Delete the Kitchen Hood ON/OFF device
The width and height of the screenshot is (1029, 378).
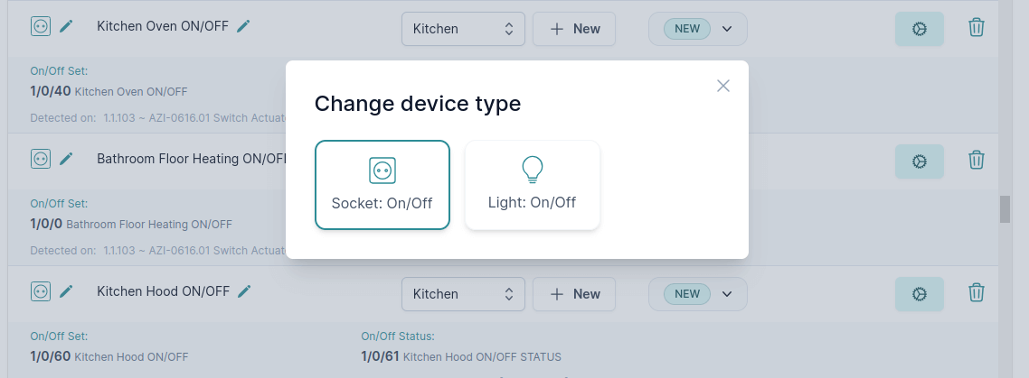pyautogui.click(x=976, y=293)
